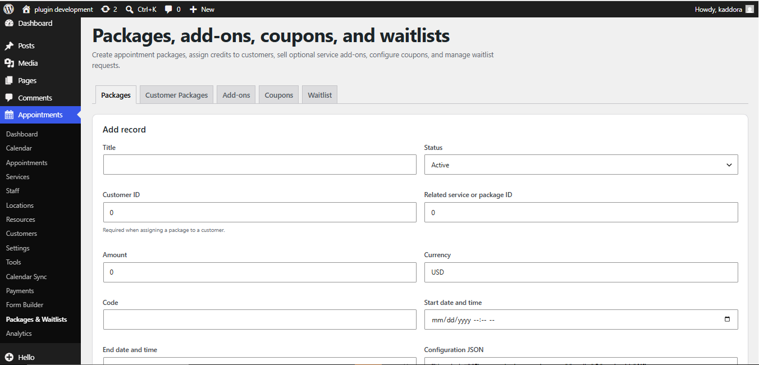Click the plus New icon
Screen dimensions: 759x365
click(193, 9)
